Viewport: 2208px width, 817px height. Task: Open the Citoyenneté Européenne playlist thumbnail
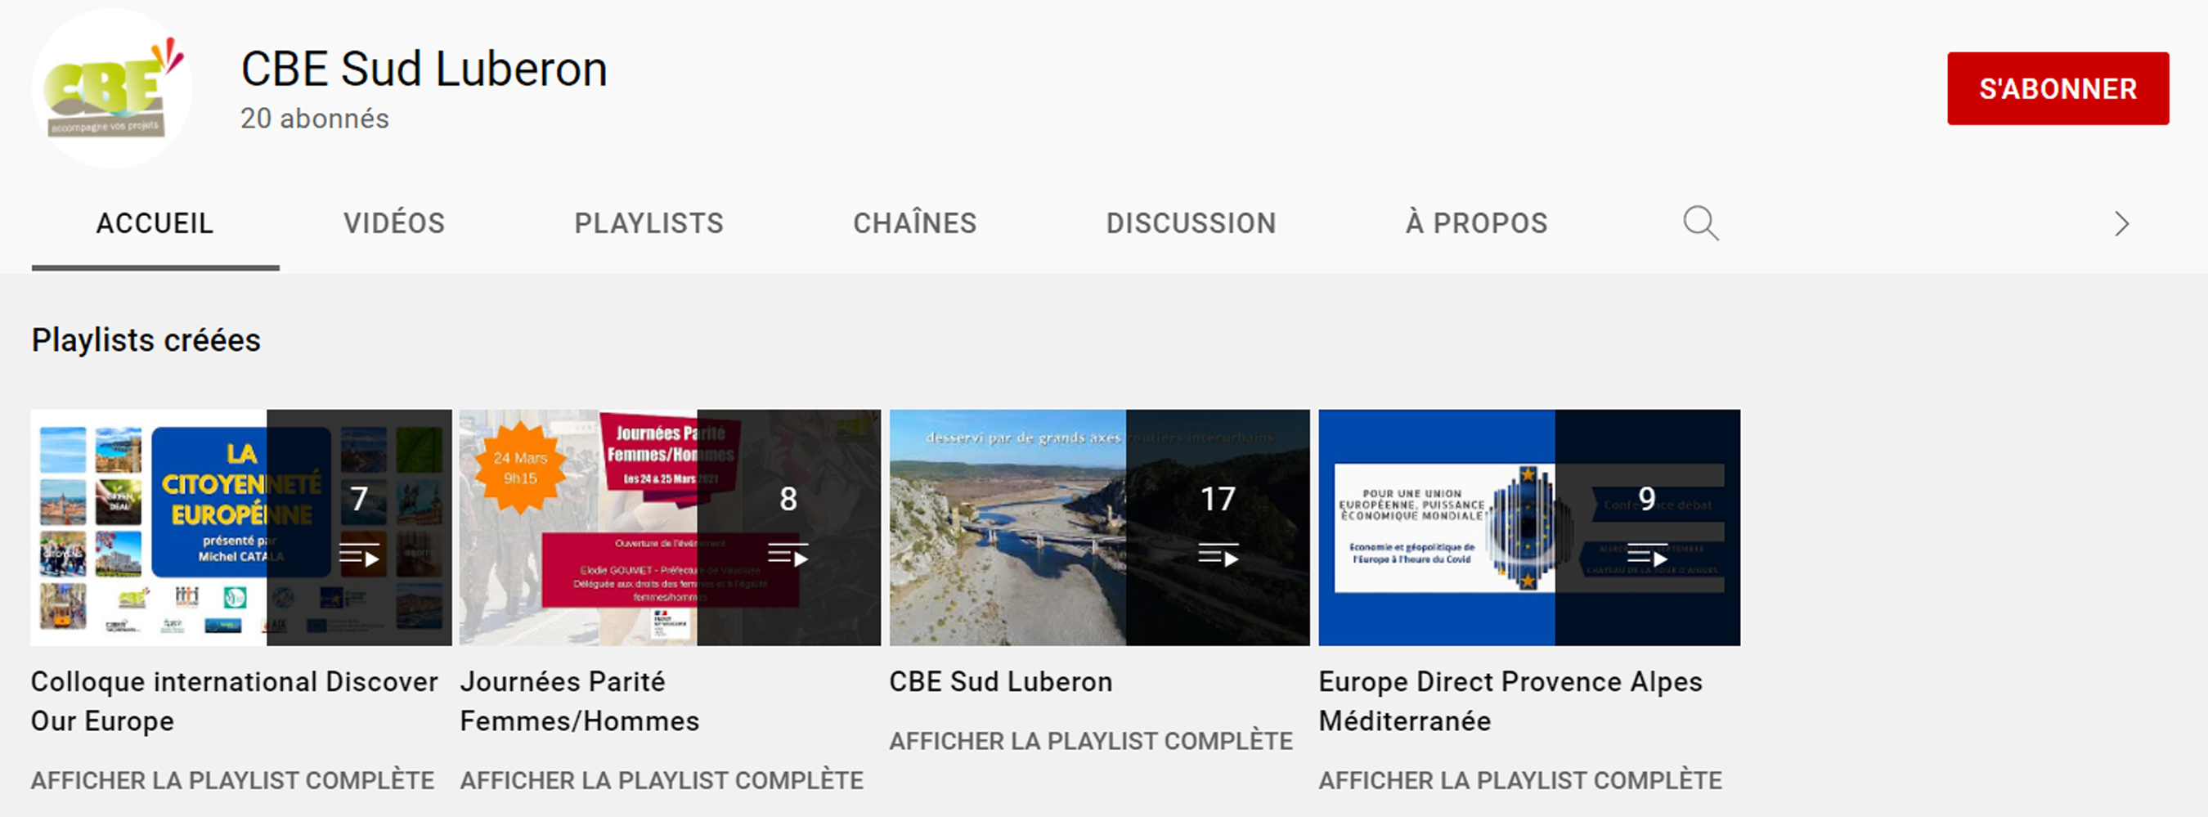[x=241, y=527]
